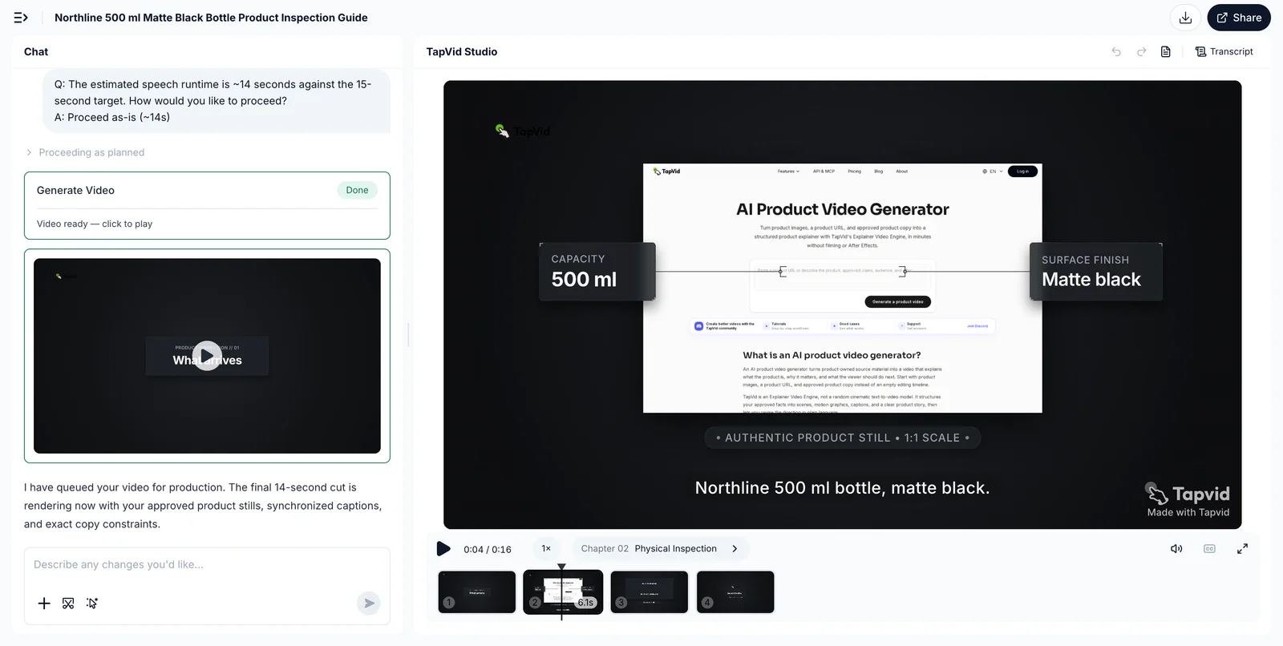The width and height of the screenshot is (1283, 646).
Task: Click the project title text
Action: pos(211,18)
